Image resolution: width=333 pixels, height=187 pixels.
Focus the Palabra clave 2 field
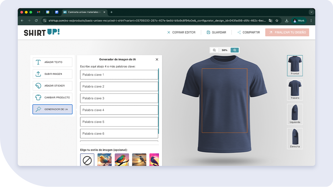[119, 87]
